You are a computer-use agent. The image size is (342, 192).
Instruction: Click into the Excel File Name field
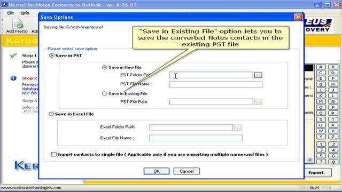pyautogui.click(x=196, y=138)
